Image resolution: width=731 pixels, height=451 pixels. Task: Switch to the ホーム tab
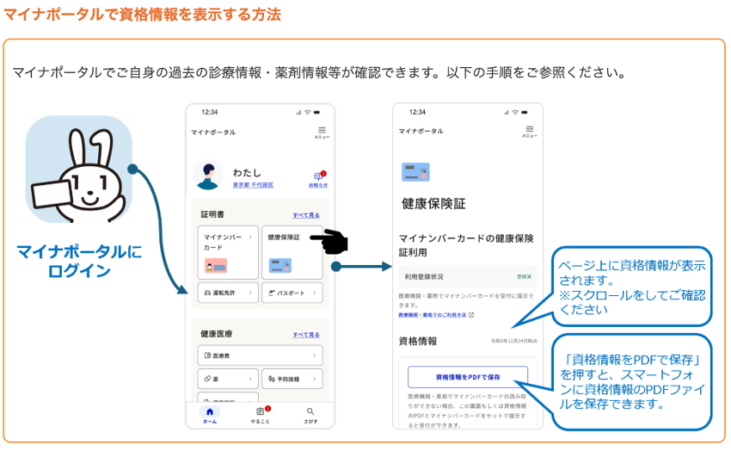pyautogui.click(x=210, y=415)
